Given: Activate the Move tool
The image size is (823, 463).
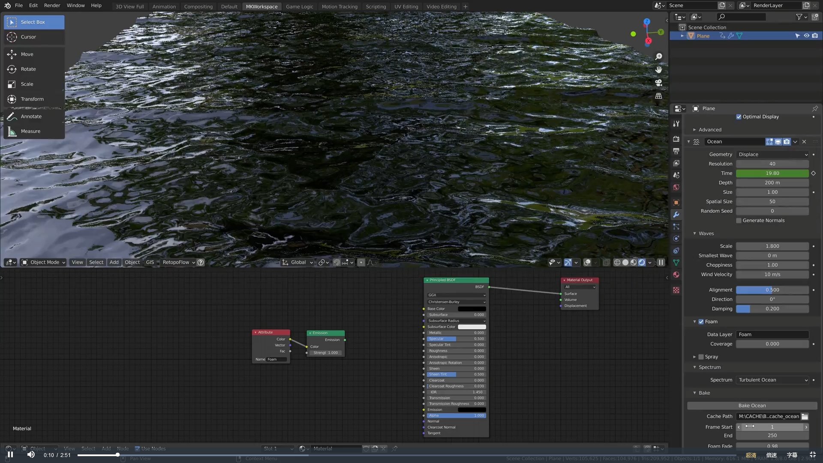Looking at the screenshot, I should [x=34, y=54].
